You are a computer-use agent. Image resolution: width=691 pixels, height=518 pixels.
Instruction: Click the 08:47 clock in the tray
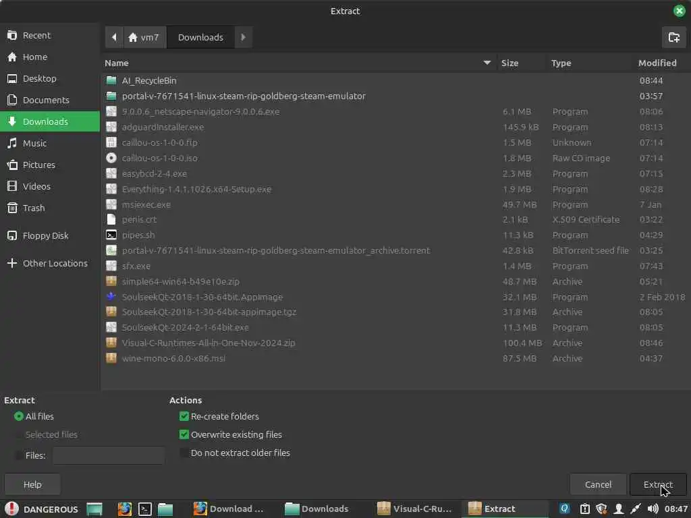click(x=675, y=509)
